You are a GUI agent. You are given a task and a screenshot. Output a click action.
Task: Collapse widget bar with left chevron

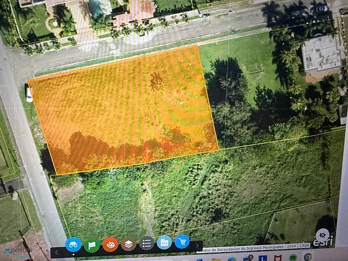click(x=56, y=253)
